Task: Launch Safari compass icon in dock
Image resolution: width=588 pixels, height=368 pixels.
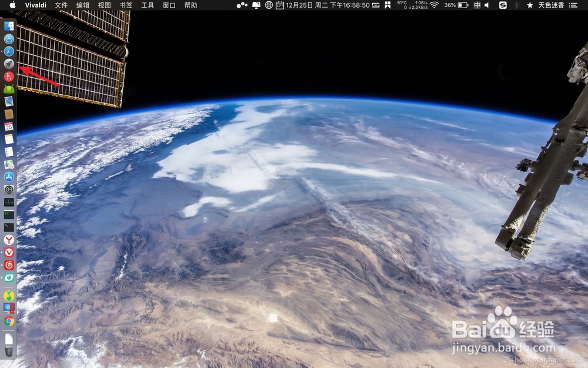Action: point(9,51)
